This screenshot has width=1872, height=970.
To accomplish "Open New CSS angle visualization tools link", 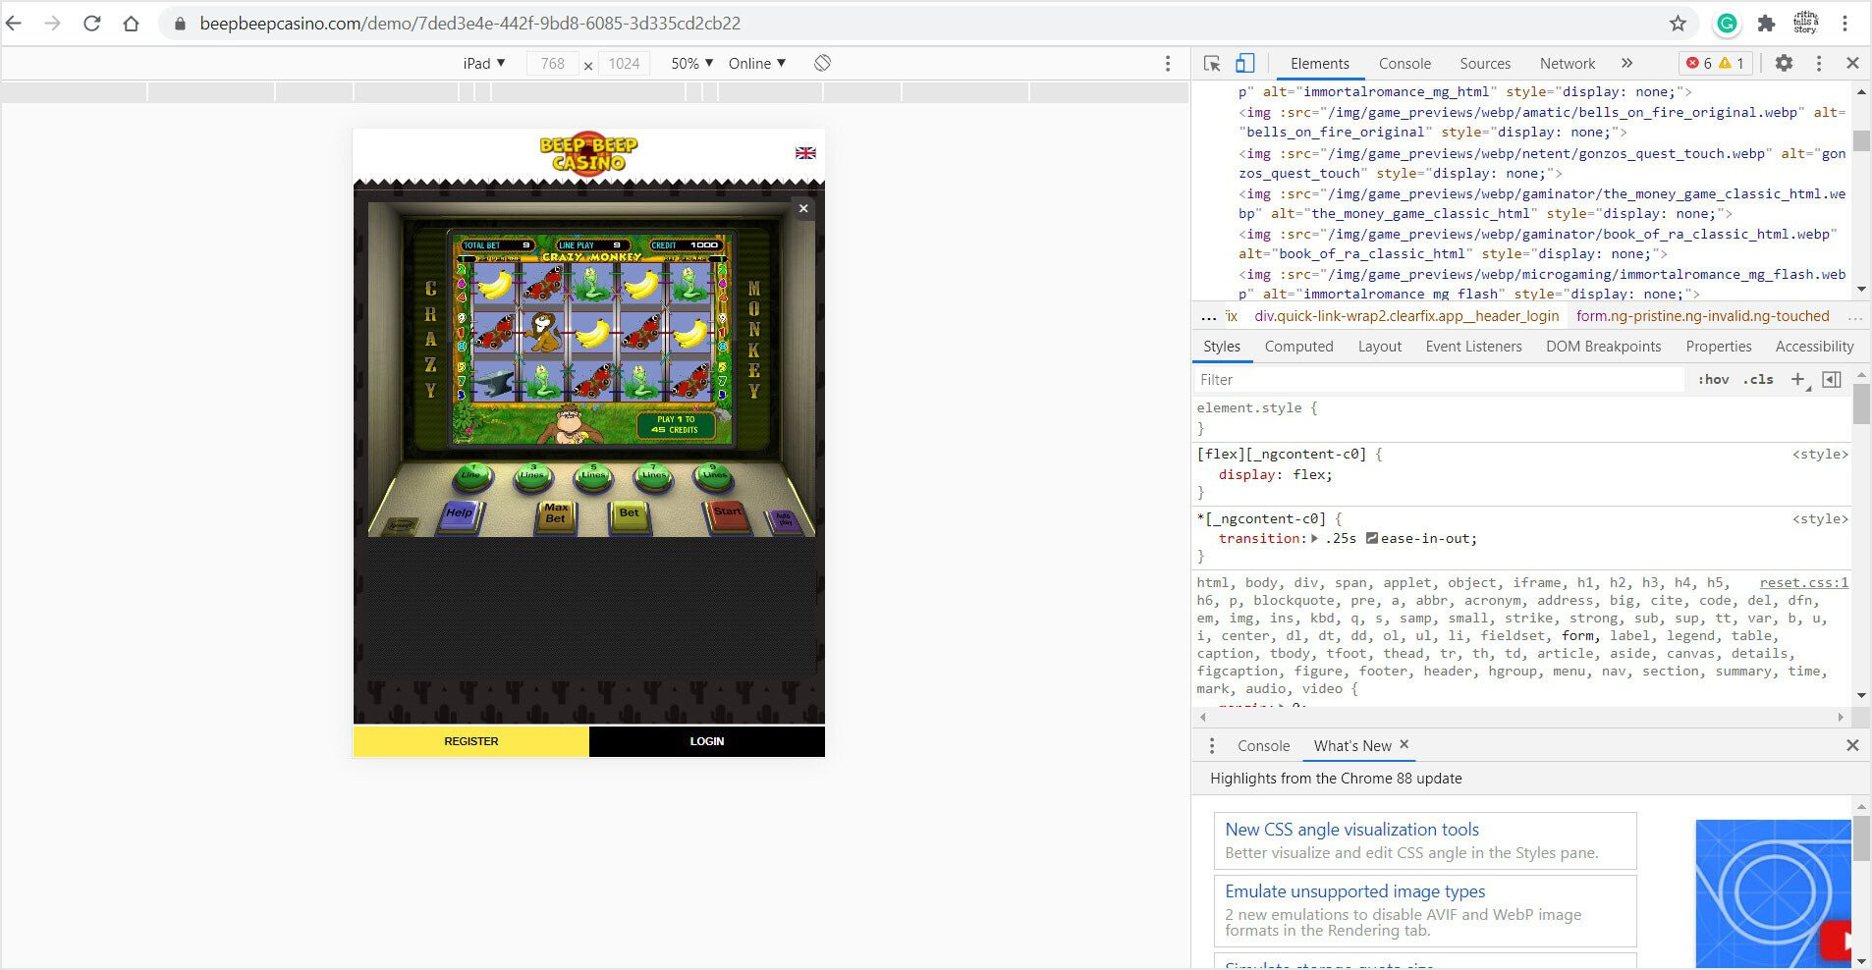I will (1351, 830).
